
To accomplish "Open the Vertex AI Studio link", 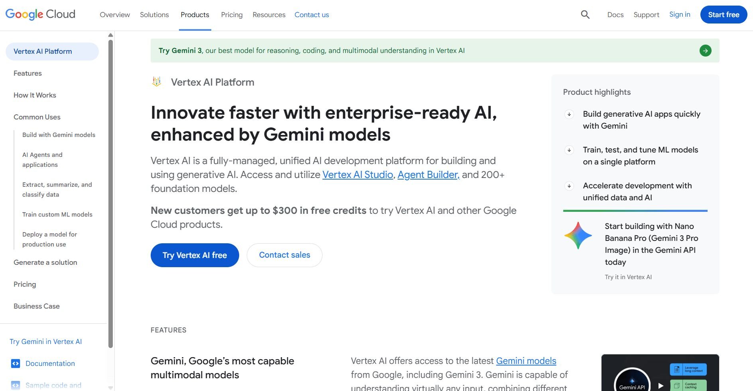I will [x=358, y=175].
